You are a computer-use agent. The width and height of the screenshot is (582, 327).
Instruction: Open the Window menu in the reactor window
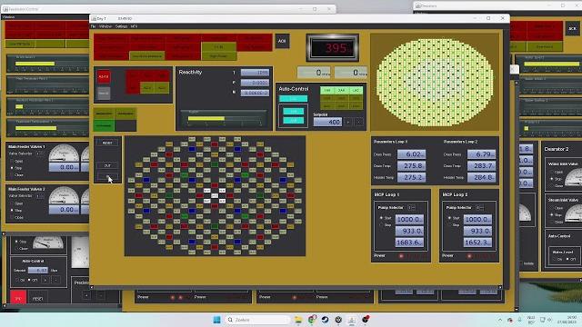click(105, 26)
